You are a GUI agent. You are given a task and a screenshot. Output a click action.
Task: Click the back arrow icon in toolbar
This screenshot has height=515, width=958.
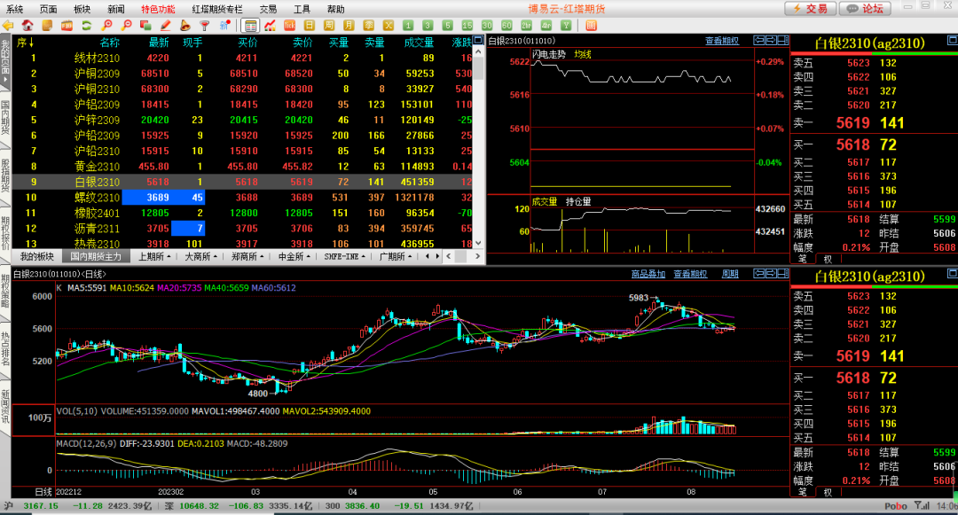[x=8, y=25]
